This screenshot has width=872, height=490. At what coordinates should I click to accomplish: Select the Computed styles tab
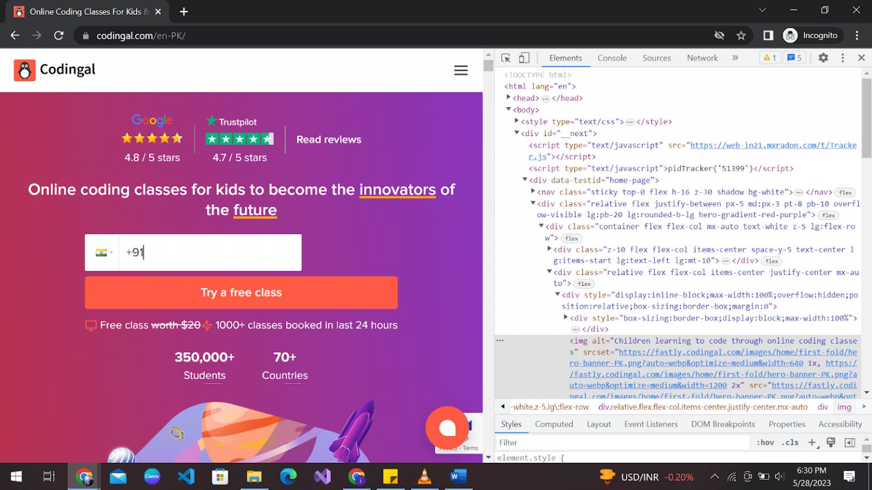point(554,424)
